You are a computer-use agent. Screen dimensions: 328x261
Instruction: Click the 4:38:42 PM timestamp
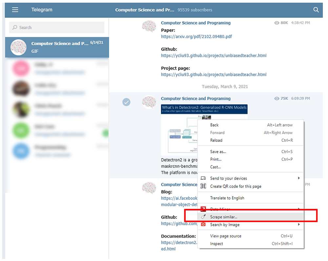(x=300, y=23)
